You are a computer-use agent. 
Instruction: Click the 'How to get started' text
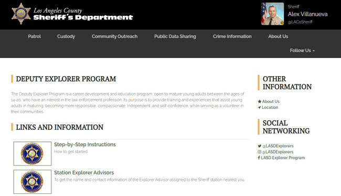(71, 152)
